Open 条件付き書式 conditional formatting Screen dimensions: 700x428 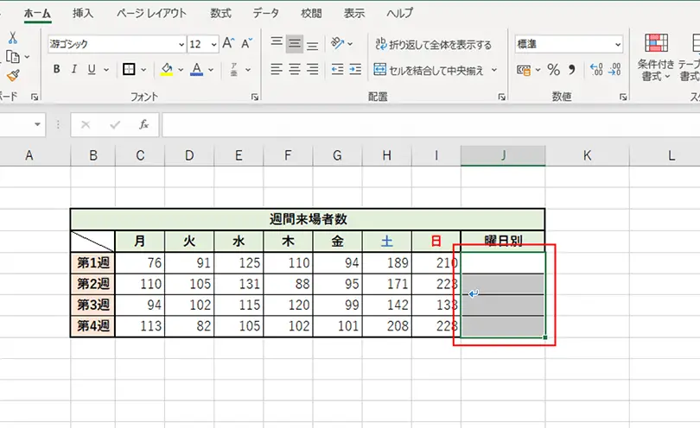(656, 57)
